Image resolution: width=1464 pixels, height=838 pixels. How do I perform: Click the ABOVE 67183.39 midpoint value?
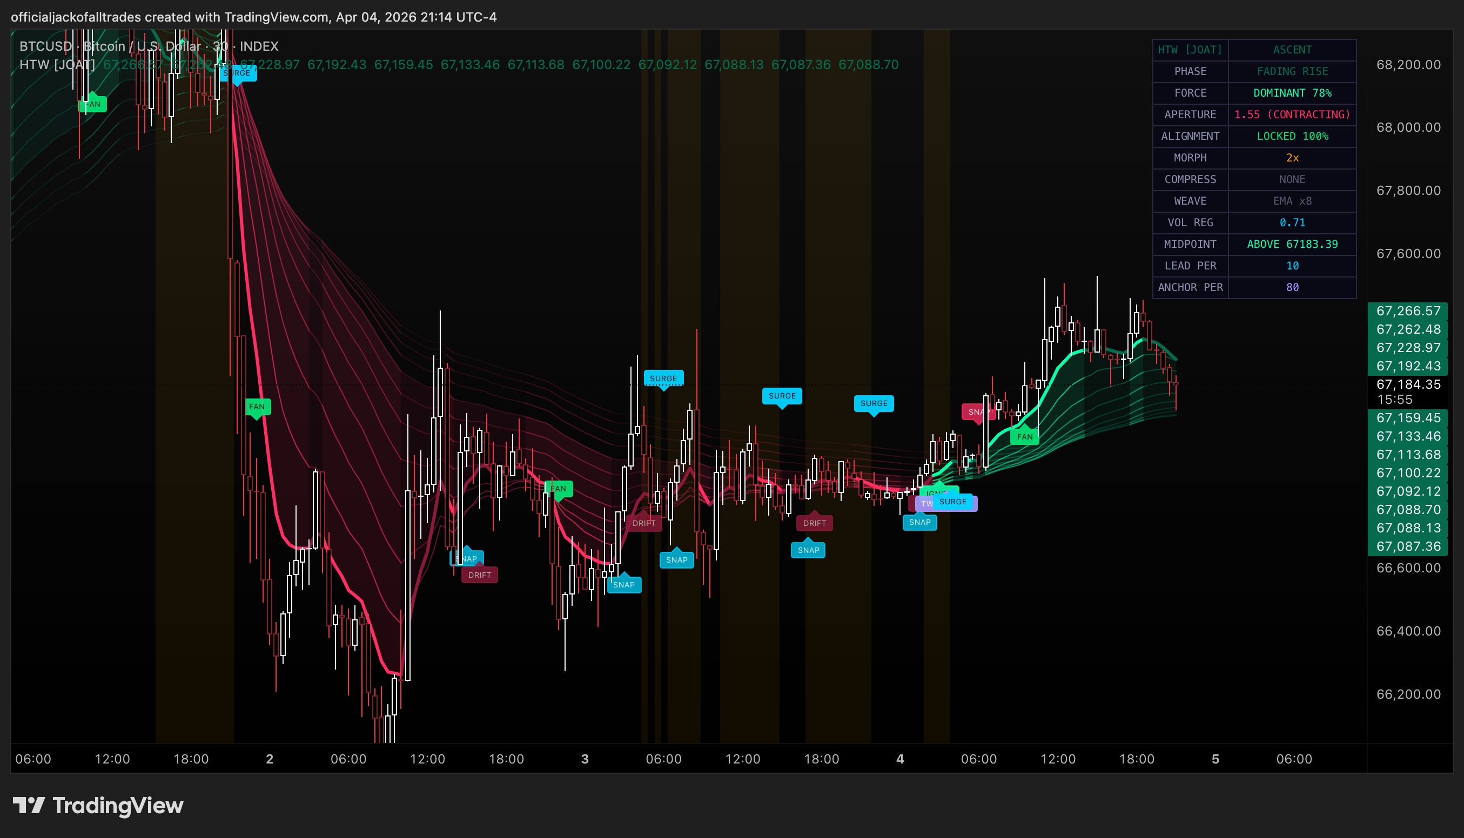tap(1292, 244)
